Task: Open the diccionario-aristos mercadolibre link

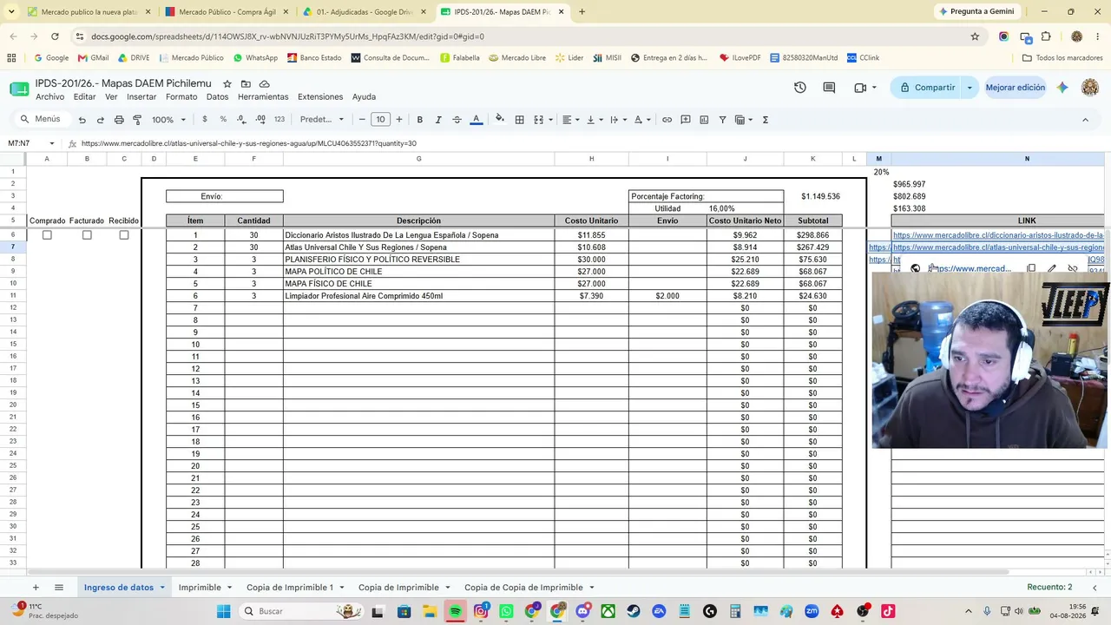Action: [998, 235]
